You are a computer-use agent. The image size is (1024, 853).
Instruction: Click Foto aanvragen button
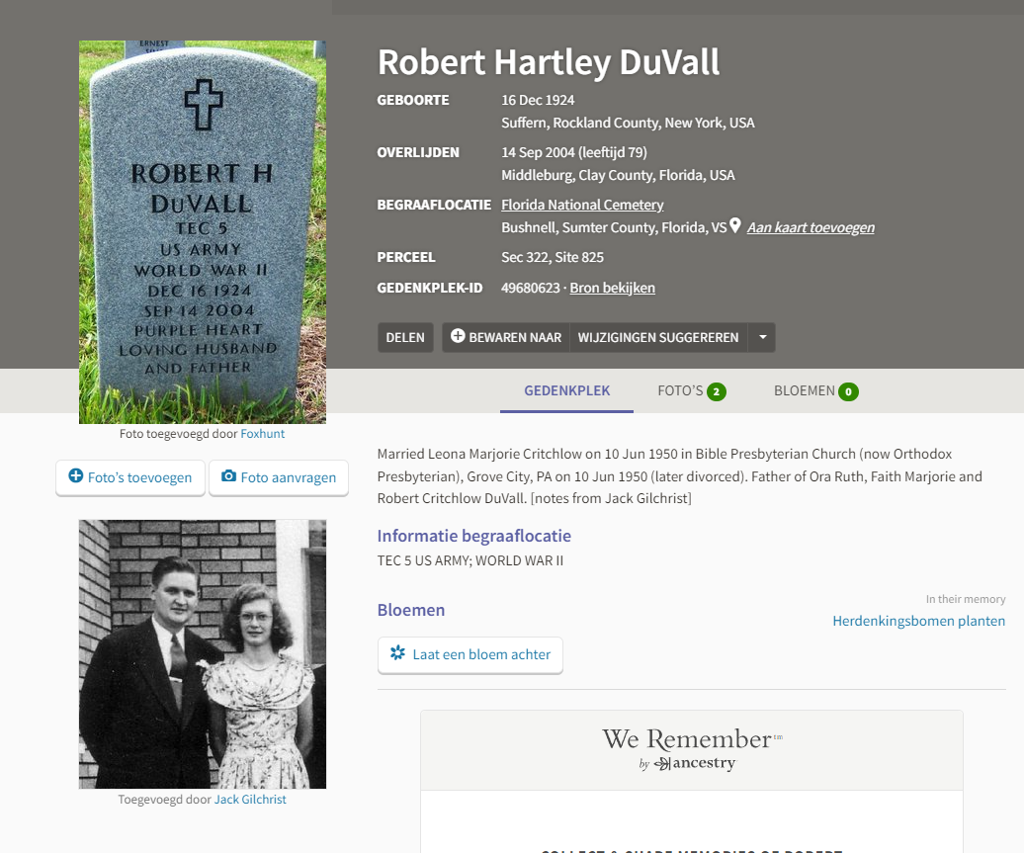(279, 477)
